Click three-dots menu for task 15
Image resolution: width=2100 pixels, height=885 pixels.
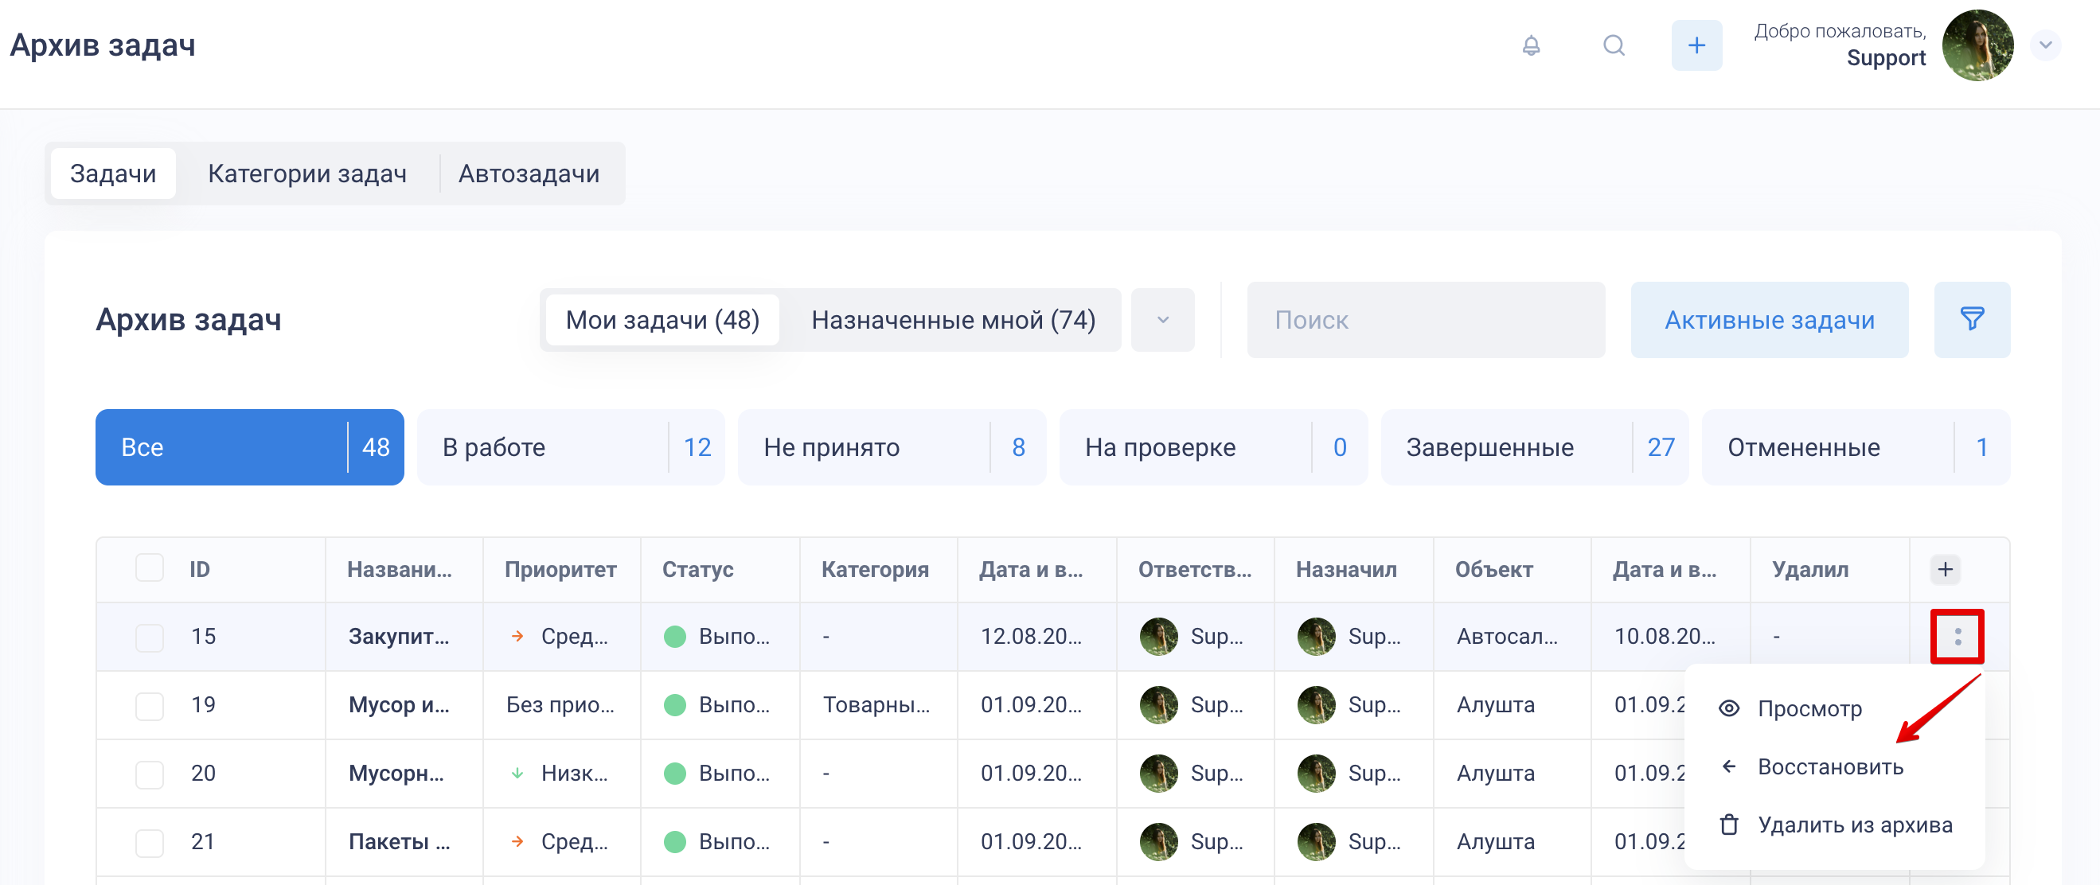1957,637
